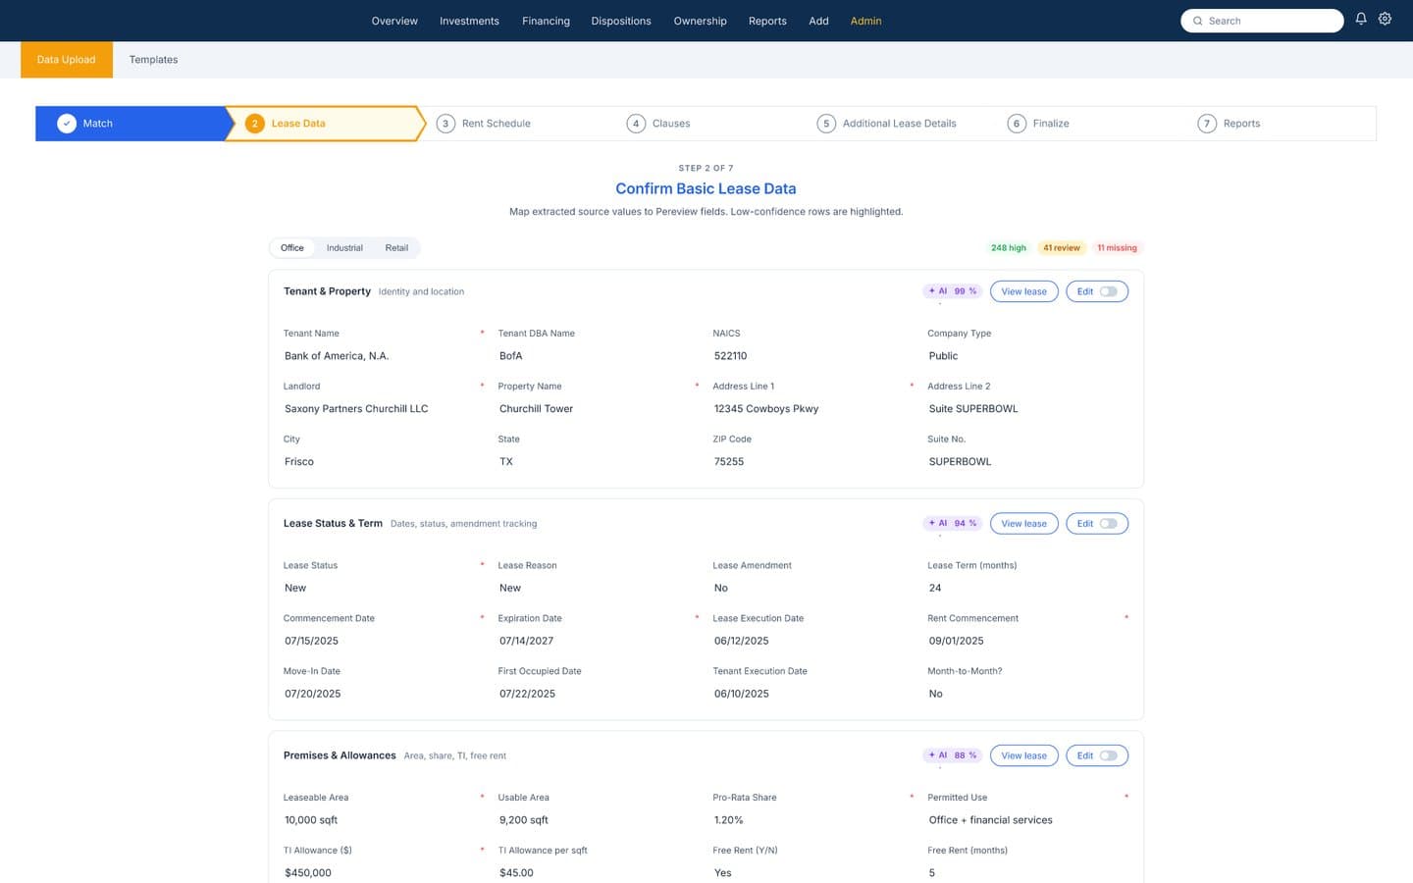Go to the Investments menu
1413x883 pixels.
(x=469, y=21)
